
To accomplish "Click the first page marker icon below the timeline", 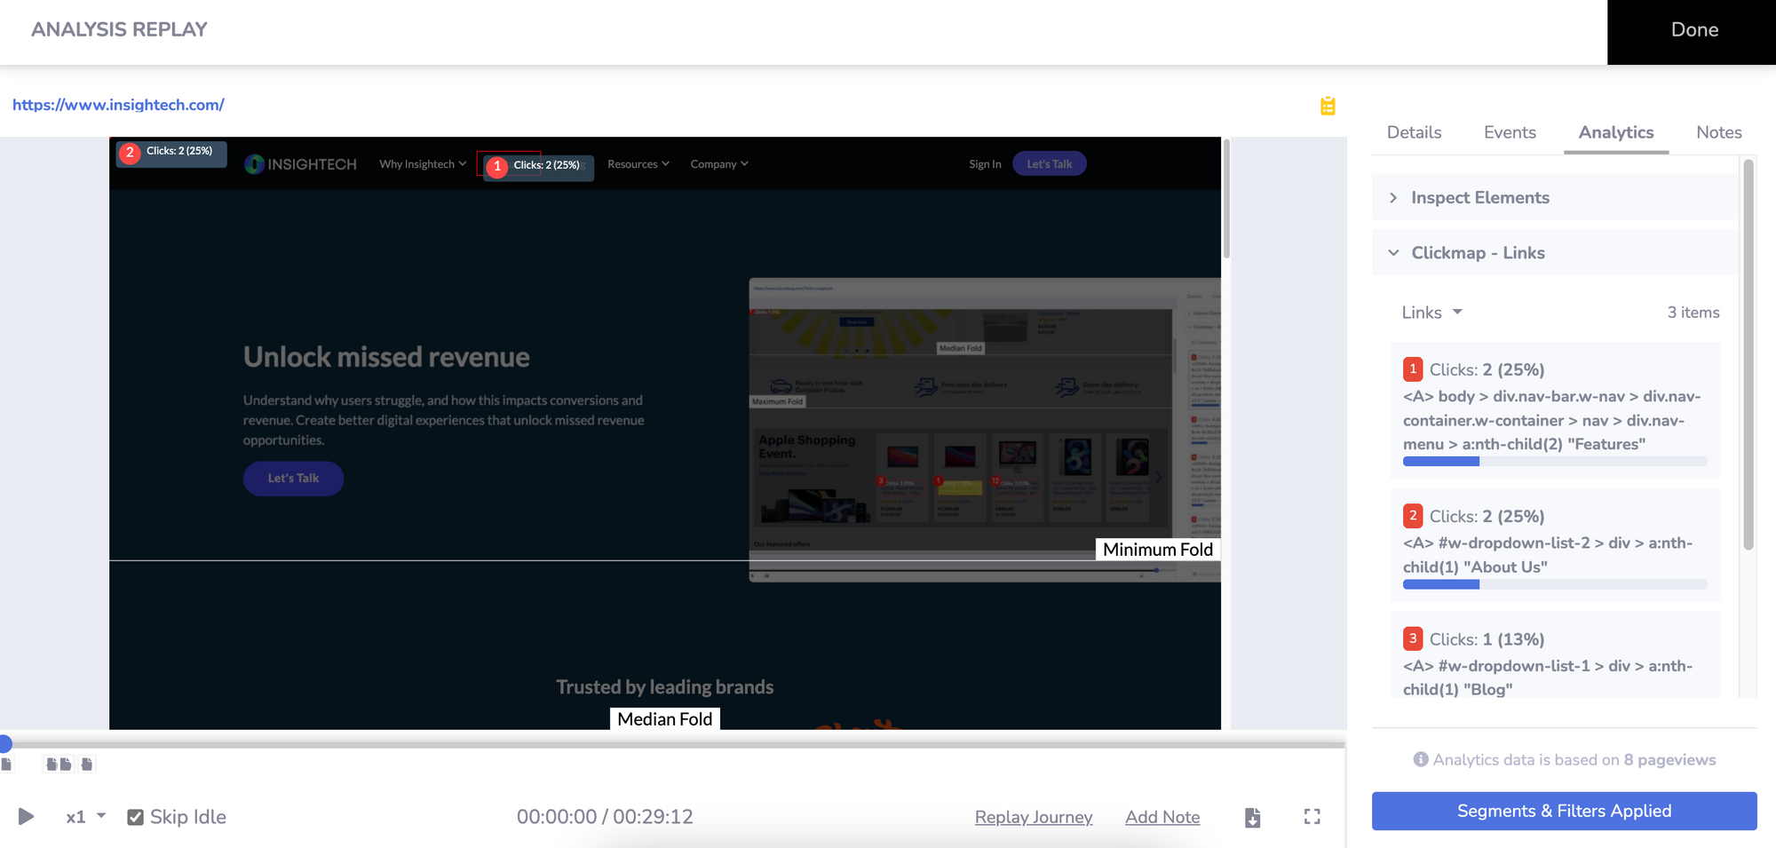I will pyautogui.click(x=7, y=765).
